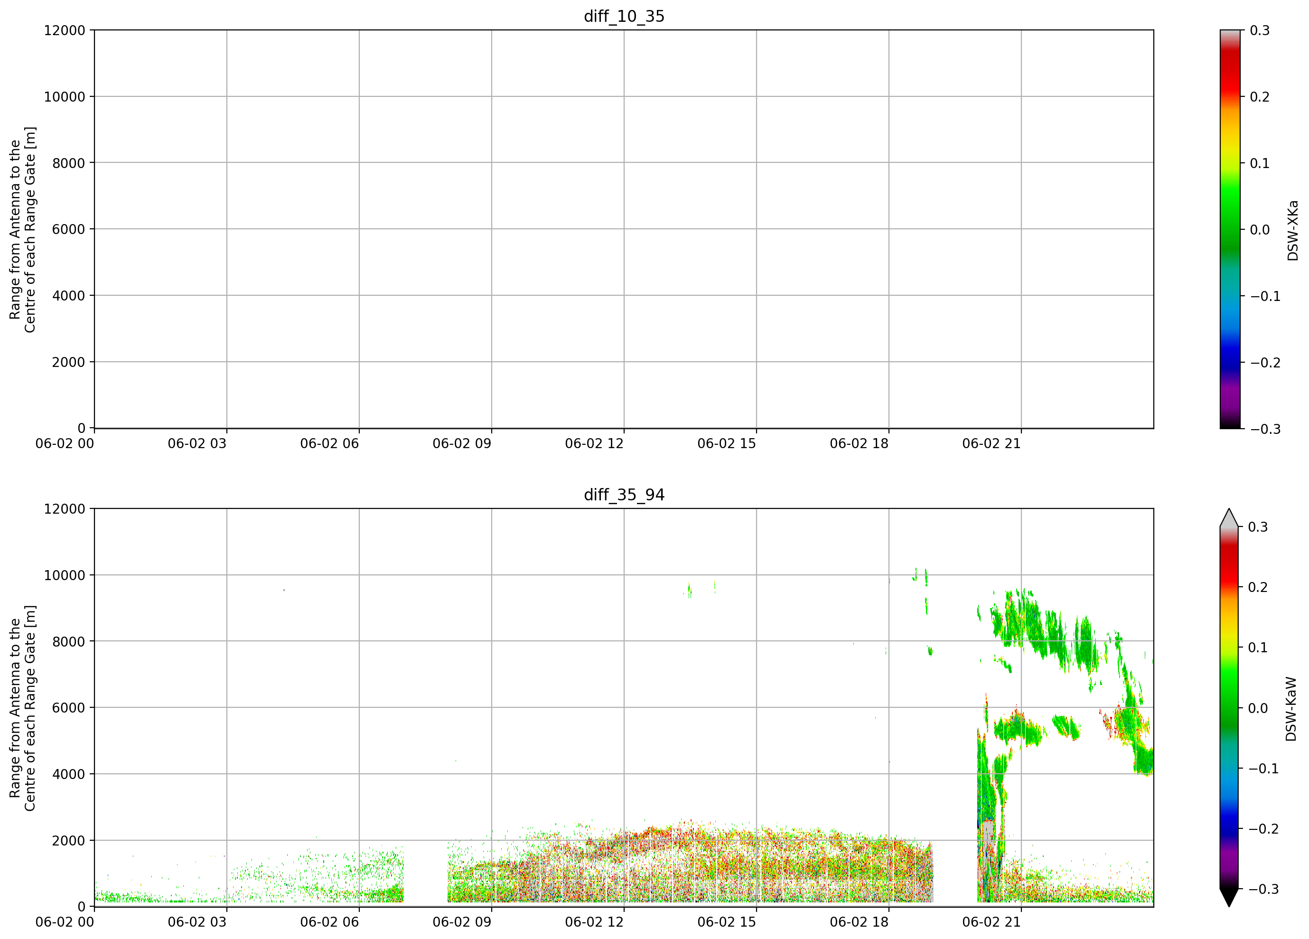This screenshot has height=939, width=1309.
Task: Click the 2000 y-tick in diff_10_35
Action: point(69,362)
